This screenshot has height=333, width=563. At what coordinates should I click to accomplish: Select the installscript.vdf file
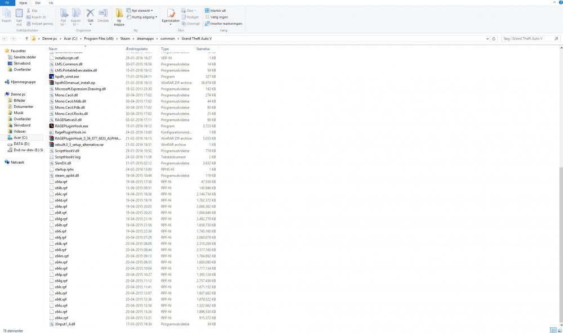click(66, 58)
